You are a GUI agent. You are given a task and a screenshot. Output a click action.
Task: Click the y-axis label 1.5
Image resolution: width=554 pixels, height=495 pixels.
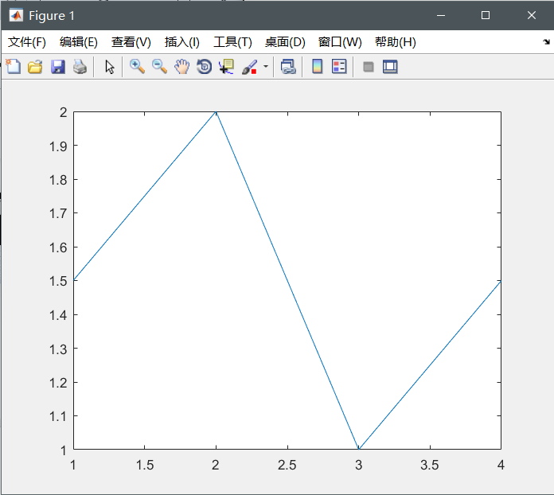pyautogui.click(x=58, y=281)
